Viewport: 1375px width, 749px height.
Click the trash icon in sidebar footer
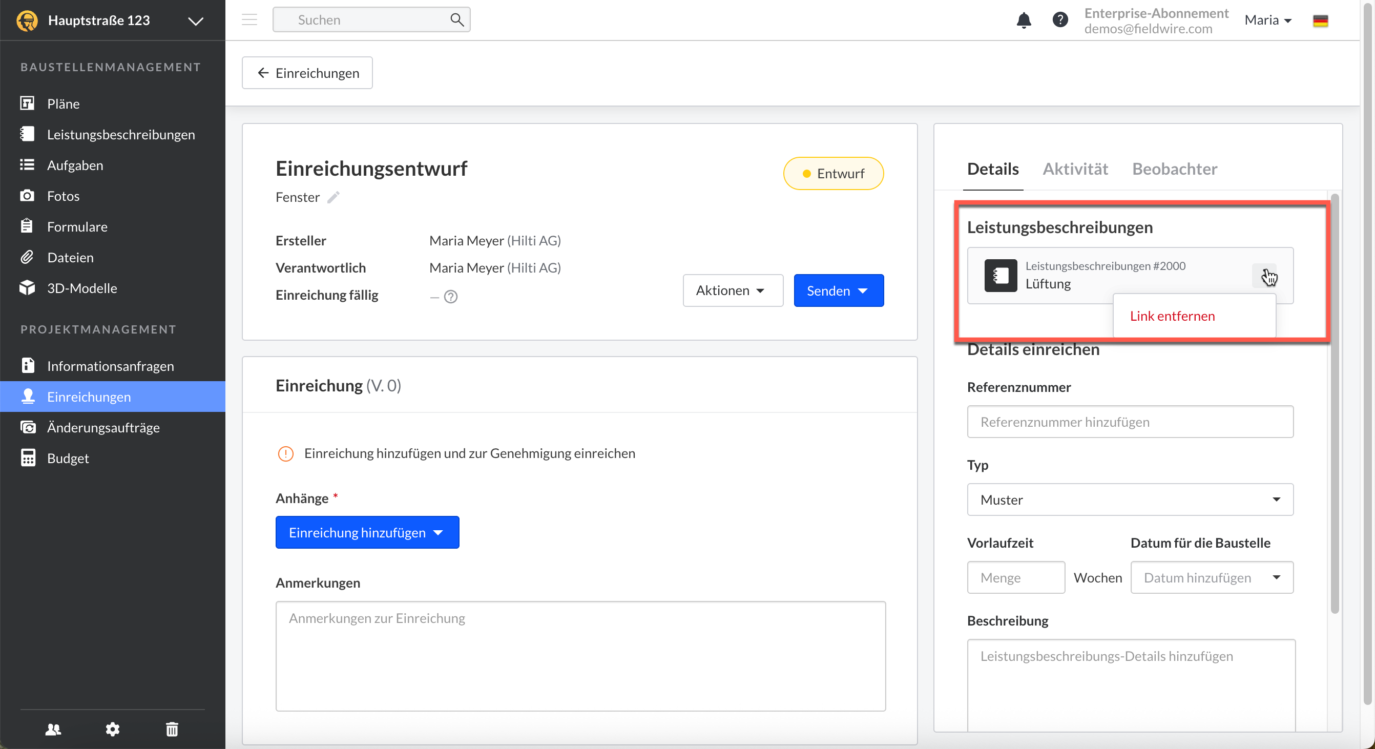tap(172, 729)
